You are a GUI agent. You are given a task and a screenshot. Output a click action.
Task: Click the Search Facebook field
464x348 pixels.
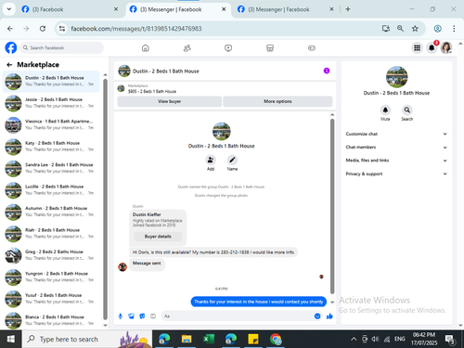(62, 48)
